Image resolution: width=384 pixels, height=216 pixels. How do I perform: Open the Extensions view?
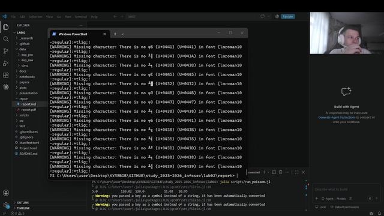(6, 75)
